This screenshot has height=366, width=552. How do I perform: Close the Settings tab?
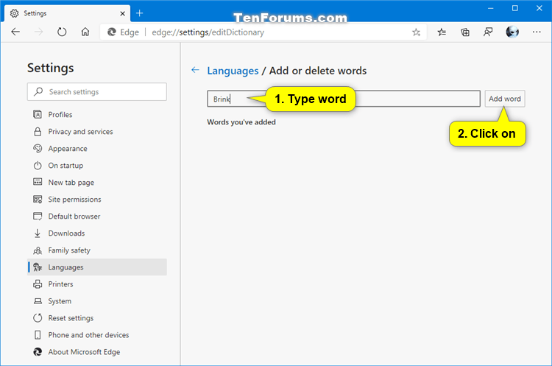click(x=122, y=13)
